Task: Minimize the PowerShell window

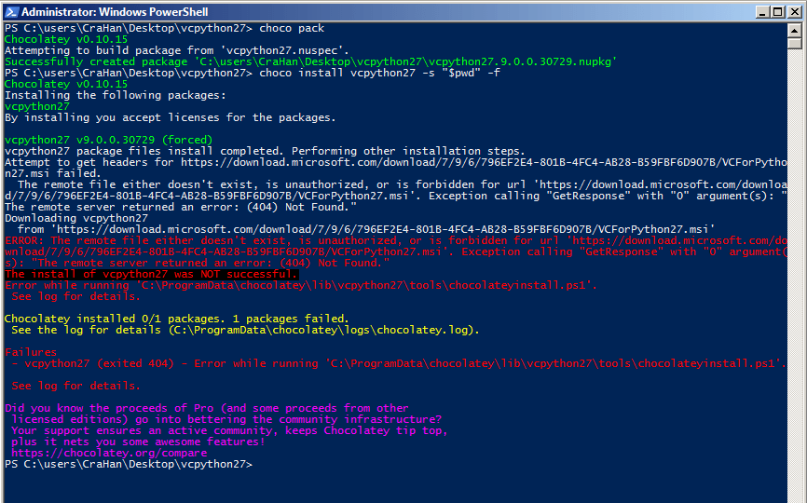Action: pos(763,12)
